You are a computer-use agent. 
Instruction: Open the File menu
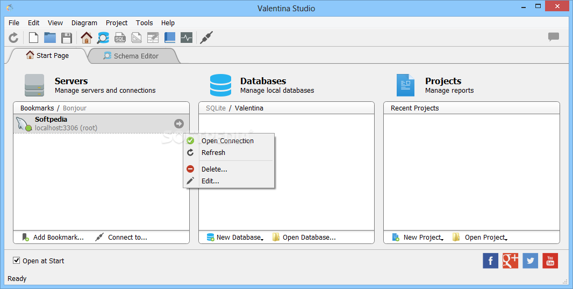pyautogui.click(x=14, y=23)
